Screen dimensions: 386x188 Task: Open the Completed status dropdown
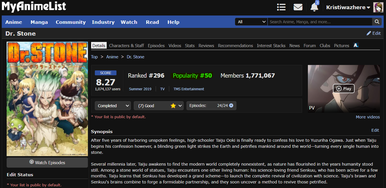(x=113, y=106)
